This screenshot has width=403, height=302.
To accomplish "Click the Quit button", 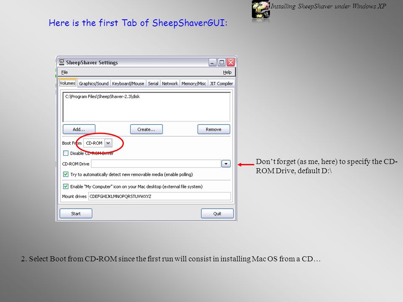I will point(217,213).
